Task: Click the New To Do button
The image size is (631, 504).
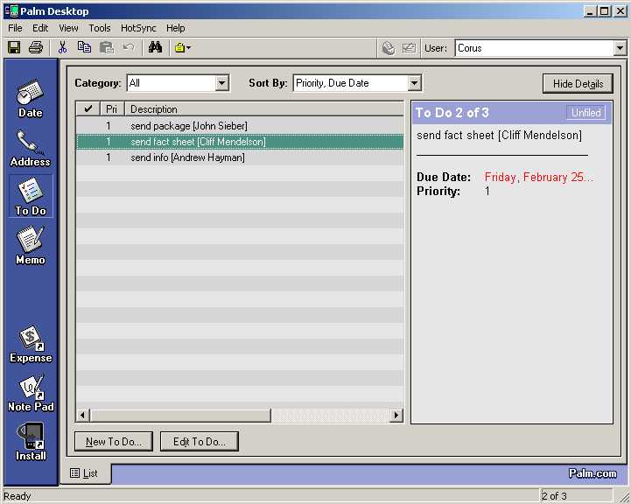Action: [x=114, y=442]
